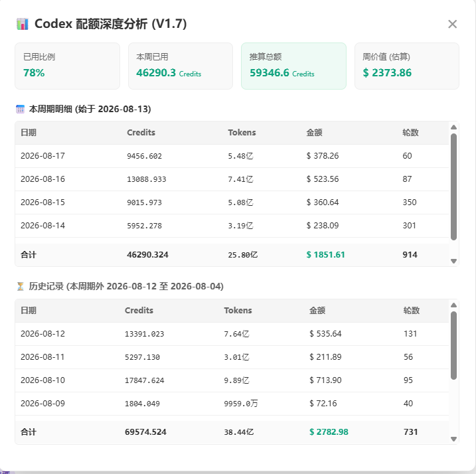
Task: Click the hourglass icon by 历史记录
Action: click(20, 286)
